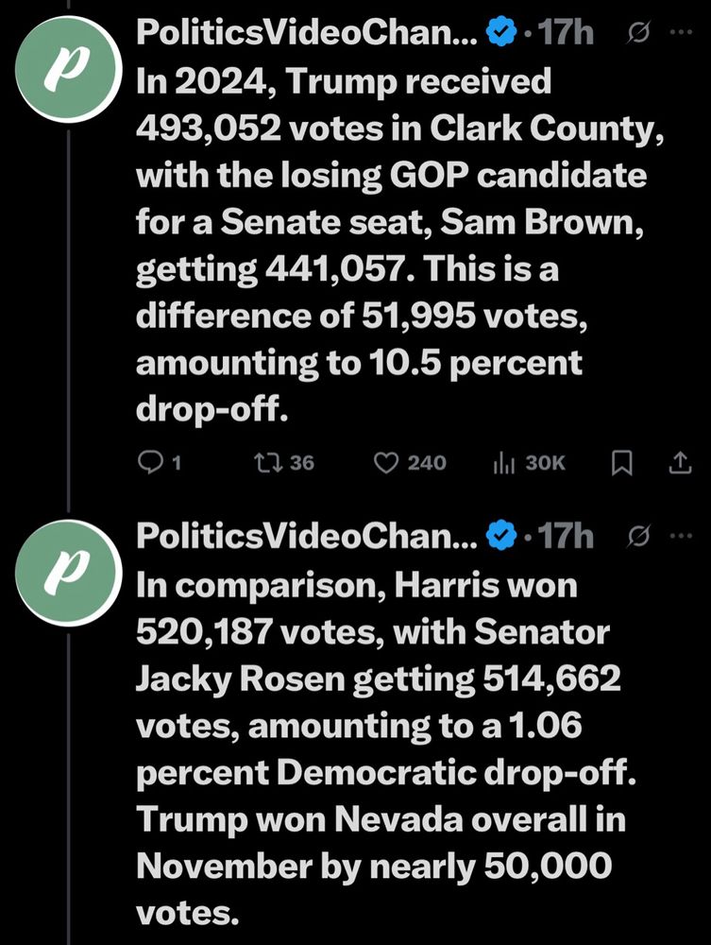Tap the Grok slash icon on second tweet
The height and width of the screenshot is (945, 711).
[638, 536]
